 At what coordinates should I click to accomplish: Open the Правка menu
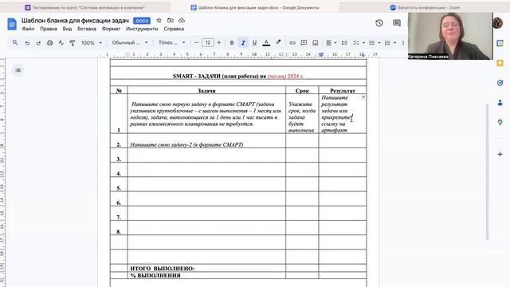(49, 29)
